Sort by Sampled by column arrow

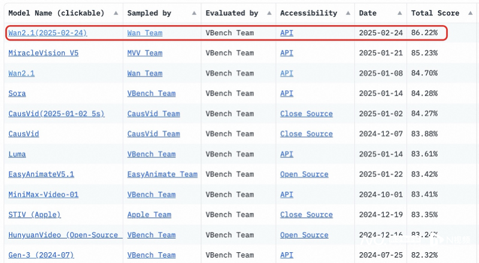tap(194, 13)
